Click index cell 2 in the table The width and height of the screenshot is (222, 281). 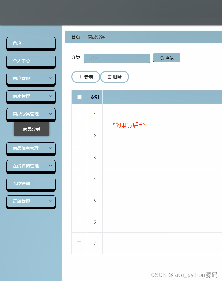pyautogui.click(x=95, y=136)
